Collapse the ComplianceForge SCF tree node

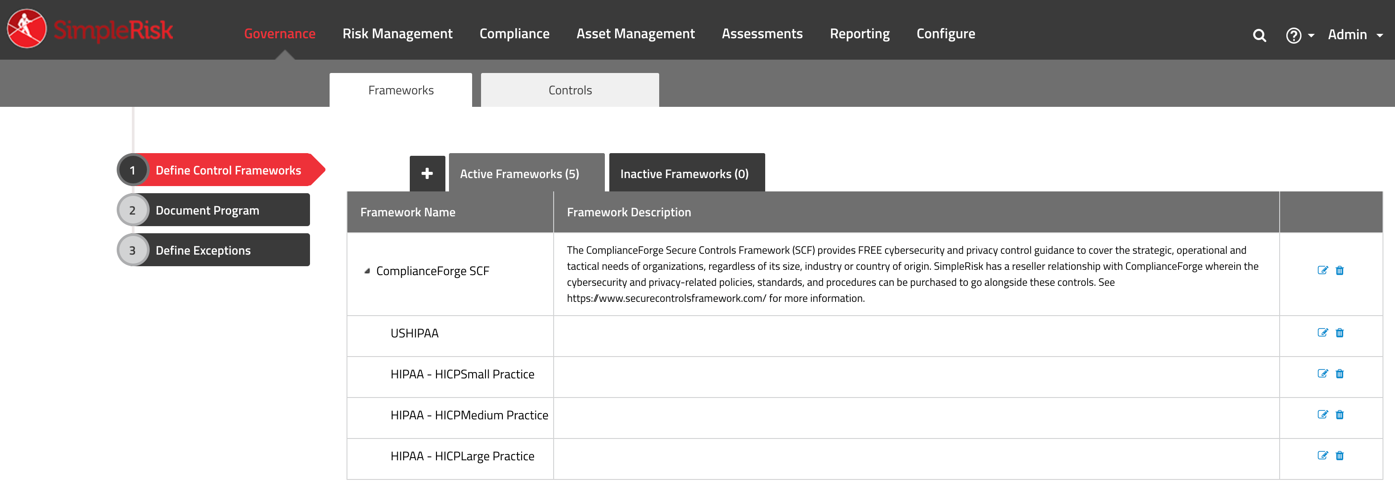click(x=367, y=271)
